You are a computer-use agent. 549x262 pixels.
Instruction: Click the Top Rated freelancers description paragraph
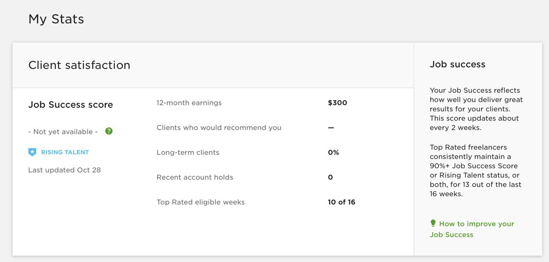pyautogui.click(x=475, y=170)
